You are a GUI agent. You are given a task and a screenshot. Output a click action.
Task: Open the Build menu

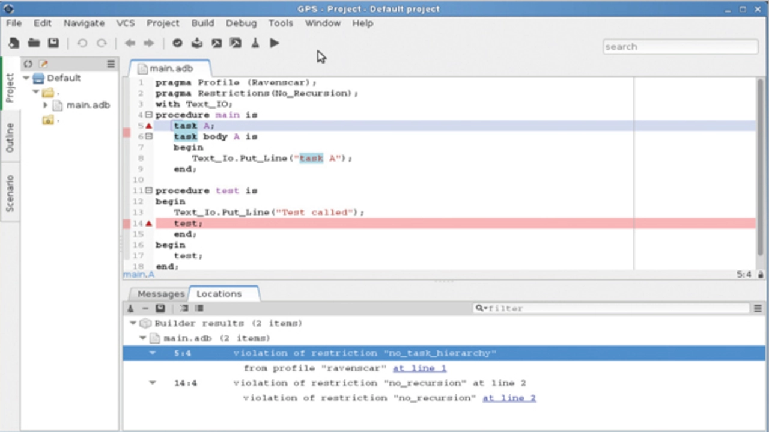pos(202,23)
